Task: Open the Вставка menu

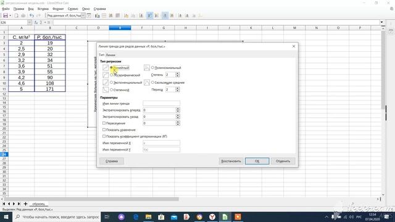Action: tap(43, 9)
